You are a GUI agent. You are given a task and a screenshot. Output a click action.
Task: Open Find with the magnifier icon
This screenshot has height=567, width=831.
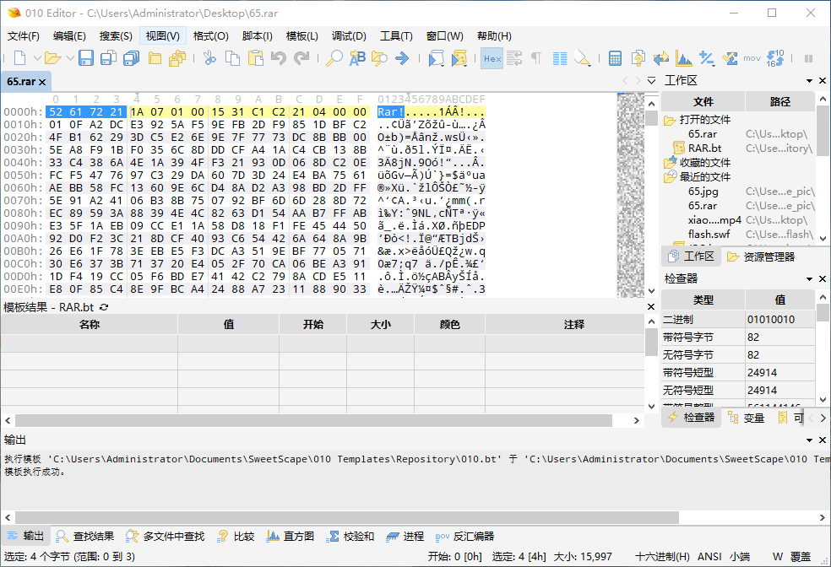pos(334,57)
